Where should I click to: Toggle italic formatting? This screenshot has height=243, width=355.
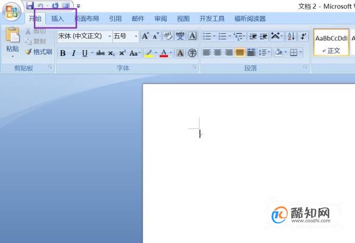[x=73, y=53]
